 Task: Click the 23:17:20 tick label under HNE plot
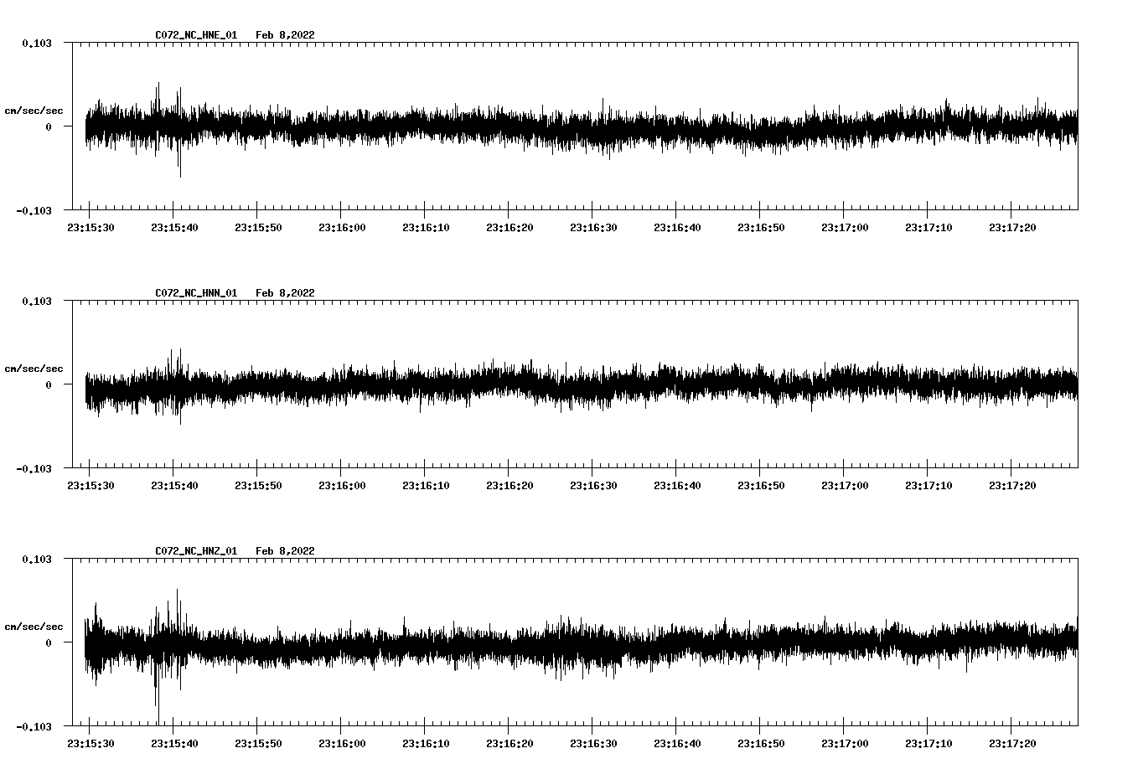[x=1012, y=228]
